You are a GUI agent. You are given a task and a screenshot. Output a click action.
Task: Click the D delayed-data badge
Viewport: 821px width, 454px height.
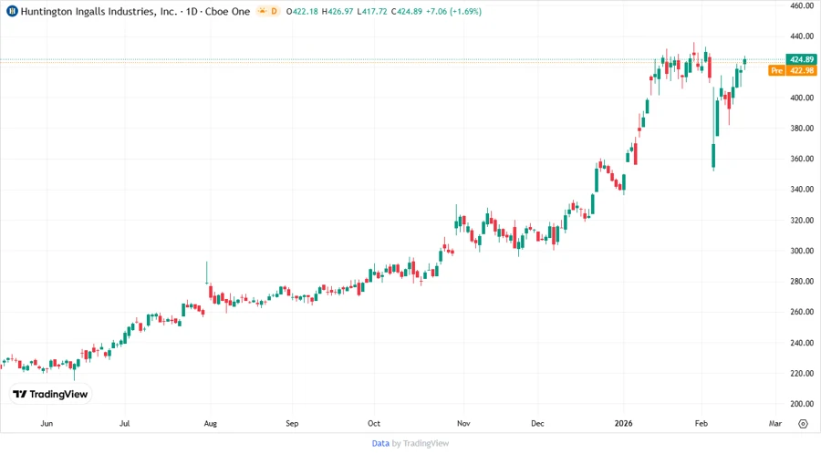(274, 11)
